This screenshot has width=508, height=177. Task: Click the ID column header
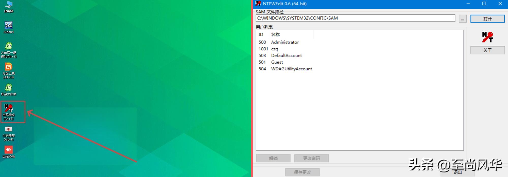coord(263,34)
